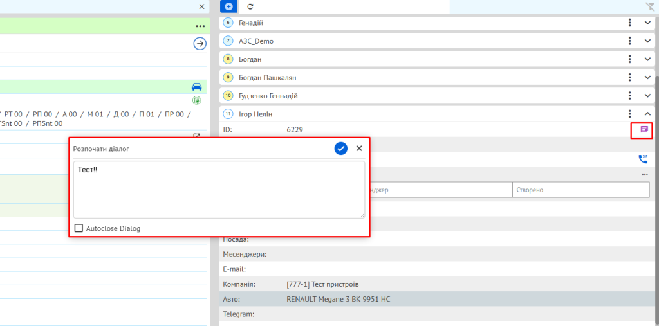The height and width of the screenshot is (326, 659).
Task: Select contact name Гудзенко Геннадій
Action: [x=268, y=96]
